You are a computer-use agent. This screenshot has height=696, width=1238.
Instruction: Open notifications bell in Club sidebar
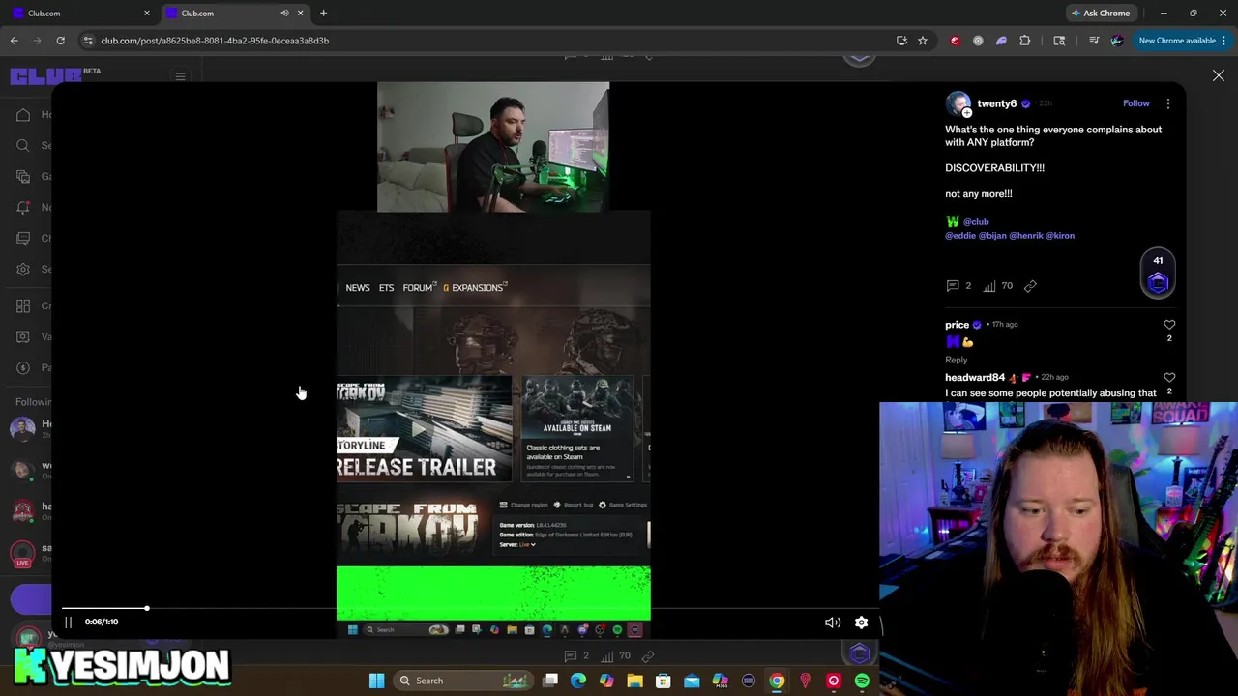click(x=23, y=207)
